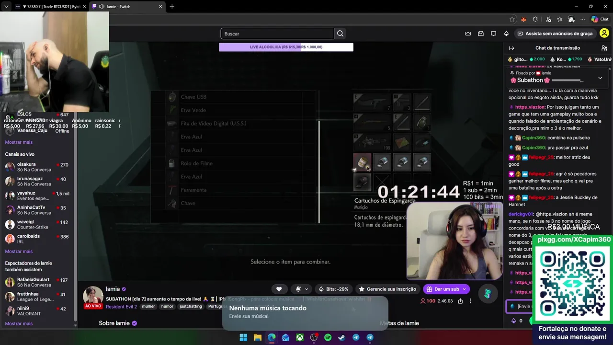Viewport: 613px width, 345px height.
Task: Click the lamie streamer avatar thumbnail
Action: 93,297
